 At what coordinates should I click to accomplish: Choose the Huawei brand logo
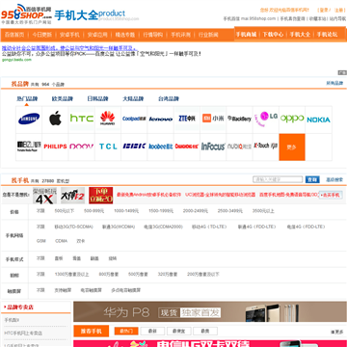click(x=108, y=119)
